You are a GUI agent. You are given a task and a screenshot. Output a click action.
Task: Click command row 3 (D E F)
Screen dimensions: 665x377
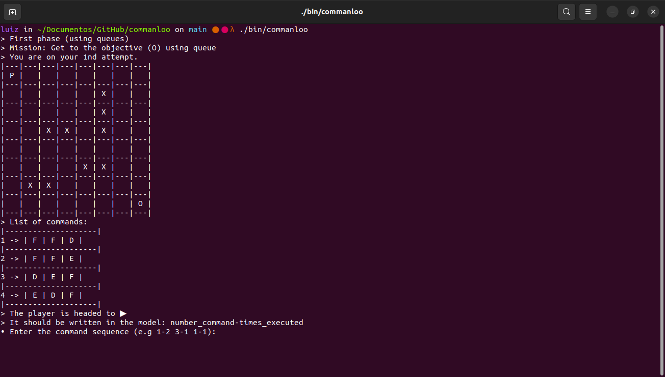point(42,277)
